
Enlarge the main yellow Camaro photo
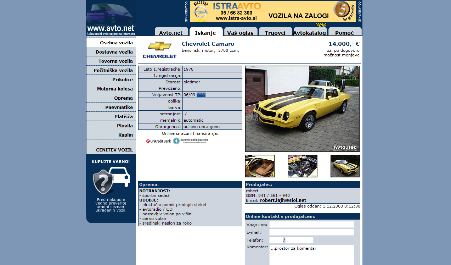[302, 109]
